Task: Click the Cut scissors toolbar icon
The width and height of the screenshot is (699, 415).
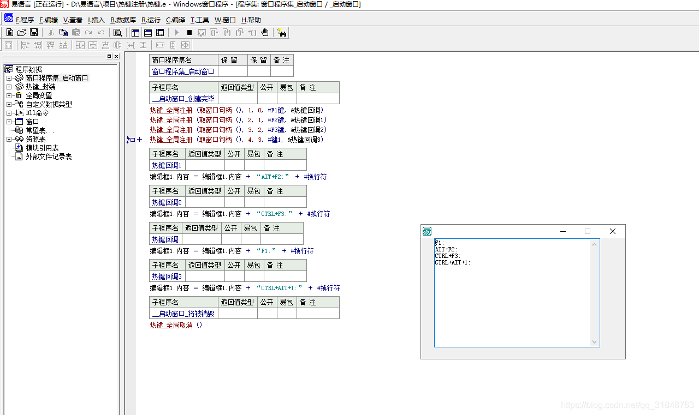Action: tap(51, 33)
